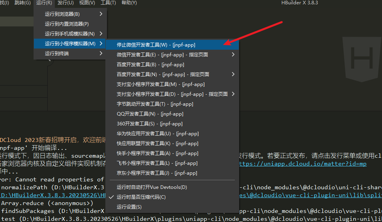Choose 支付宝小程序开发者工具(M) - [jnpf-app]
Viewport: 382px width, 222px height.
172,84
